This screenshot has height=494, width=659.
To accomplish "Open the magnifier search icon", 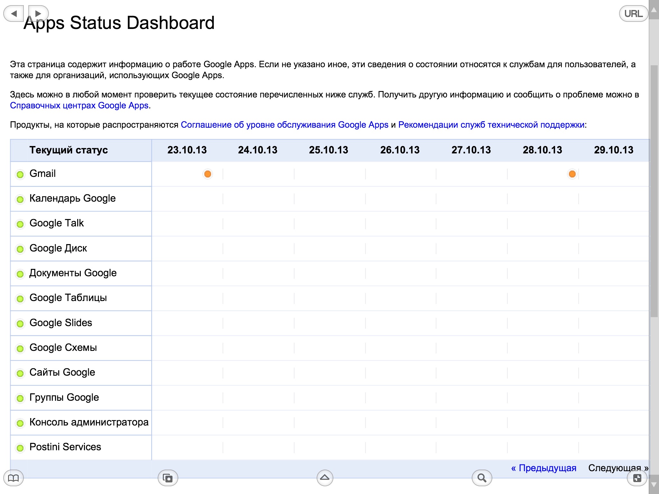I will pyautogui.click(x=482, y=478).
